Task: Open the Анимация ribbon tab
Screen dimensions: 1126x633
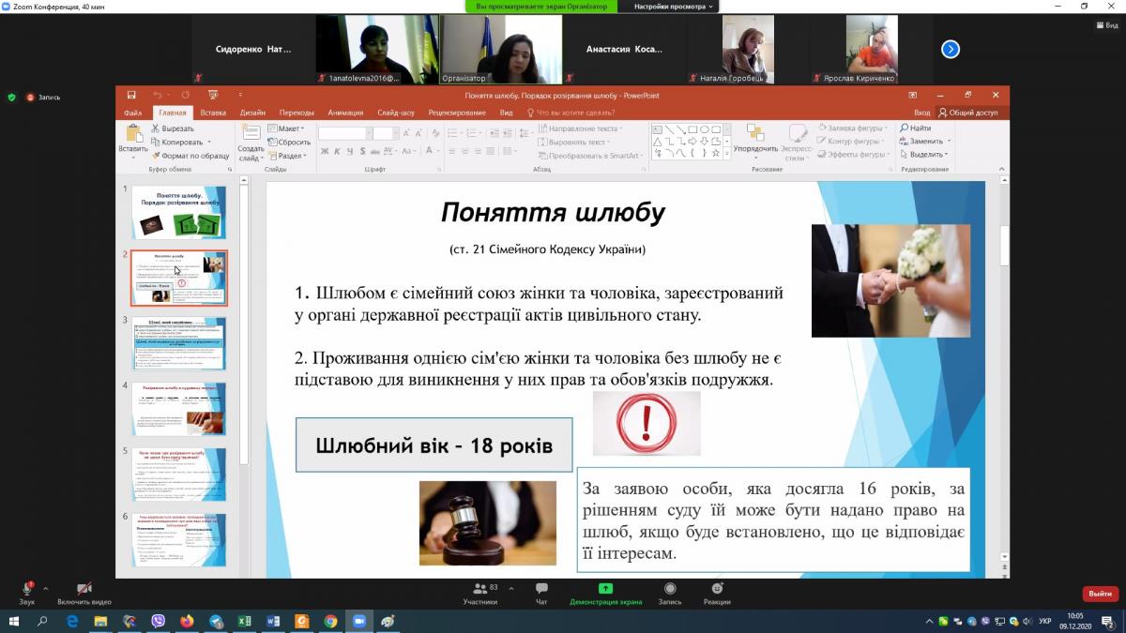Action: point(345,113)
